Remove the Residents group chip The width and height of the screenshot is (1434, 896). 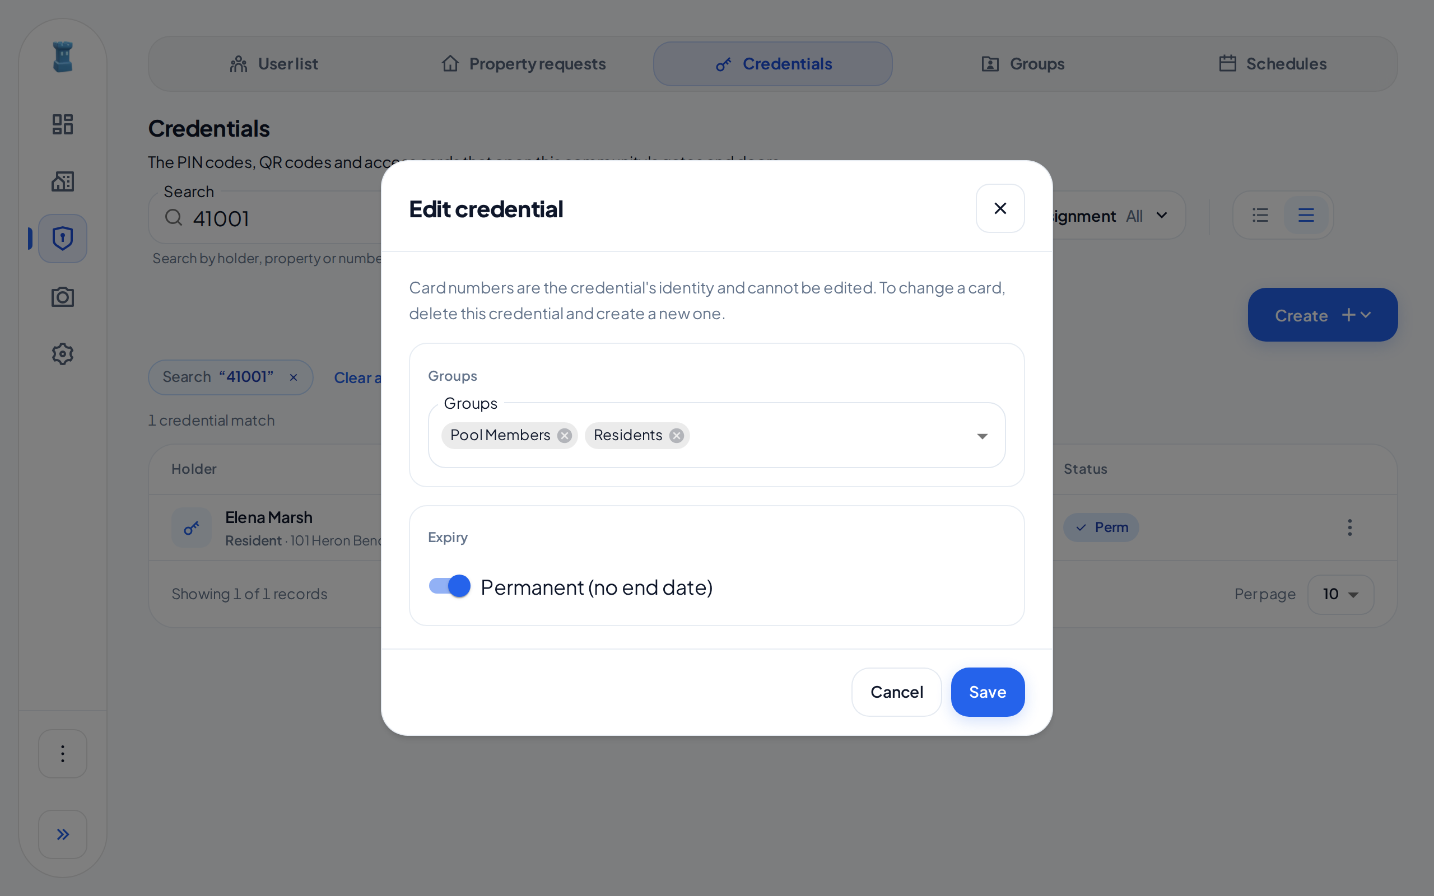[x=677, y=436]
